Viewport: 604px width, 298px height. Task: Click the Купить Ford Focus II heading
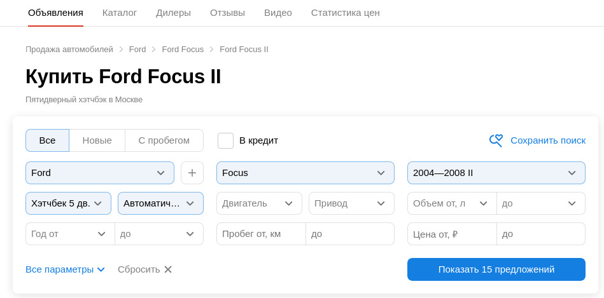pos(123,76)
